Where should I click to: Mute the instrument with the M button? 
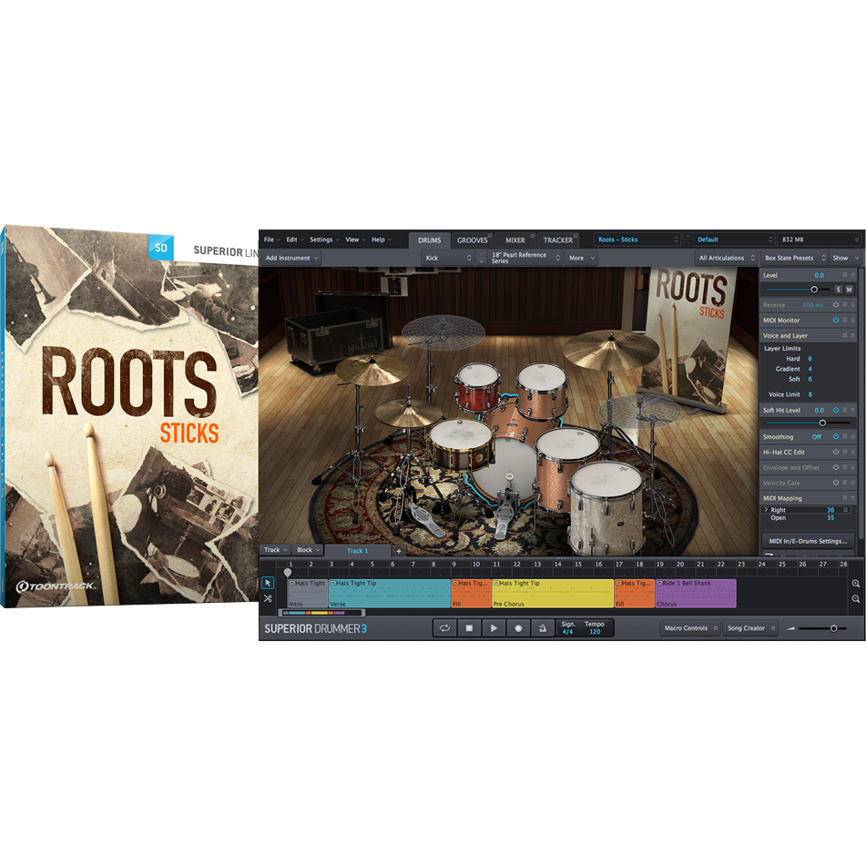click(850, 290)
